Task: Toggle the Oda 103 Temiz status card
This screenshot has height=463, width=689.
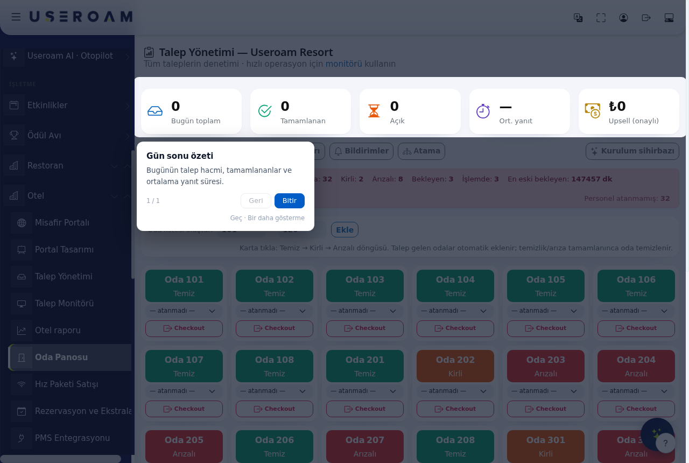Action: click(x=365, y=286)
